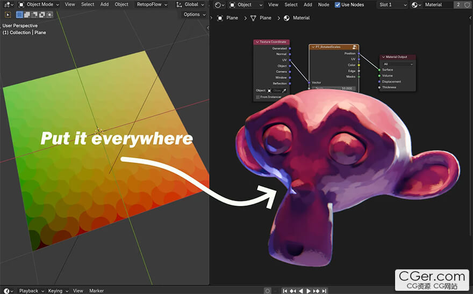Screen dimensions: 473x294
Task: Open the viewport Select menu
Action: [88, 4]
